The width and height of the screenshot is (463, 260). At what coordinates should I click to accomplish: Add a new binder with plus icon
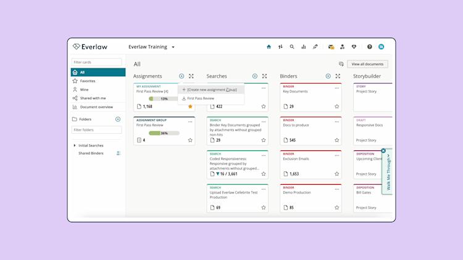tap(328, 76)
